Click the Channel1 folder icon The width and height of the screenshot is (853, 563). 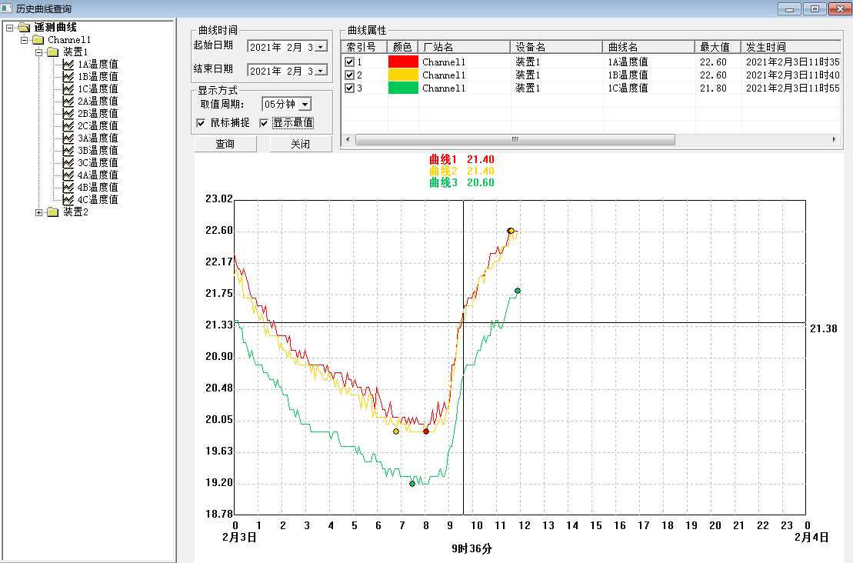point(38,40)
